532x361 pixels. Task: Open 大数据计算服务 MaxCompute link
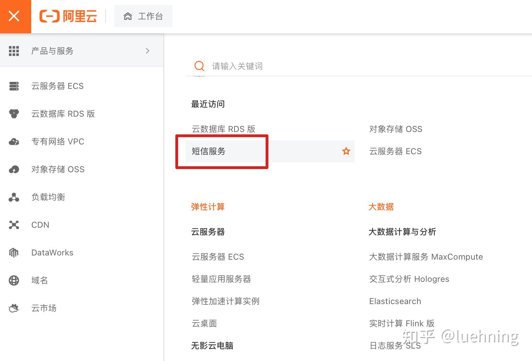[x=426, y=257]
